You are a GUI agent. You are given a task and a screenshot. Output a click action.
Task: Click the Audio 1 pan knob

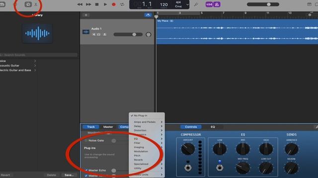click(149, 35)
